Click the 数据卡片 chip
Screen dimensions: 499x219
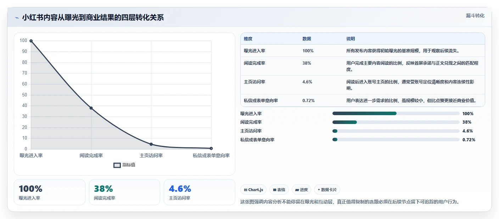click(327, 190)
